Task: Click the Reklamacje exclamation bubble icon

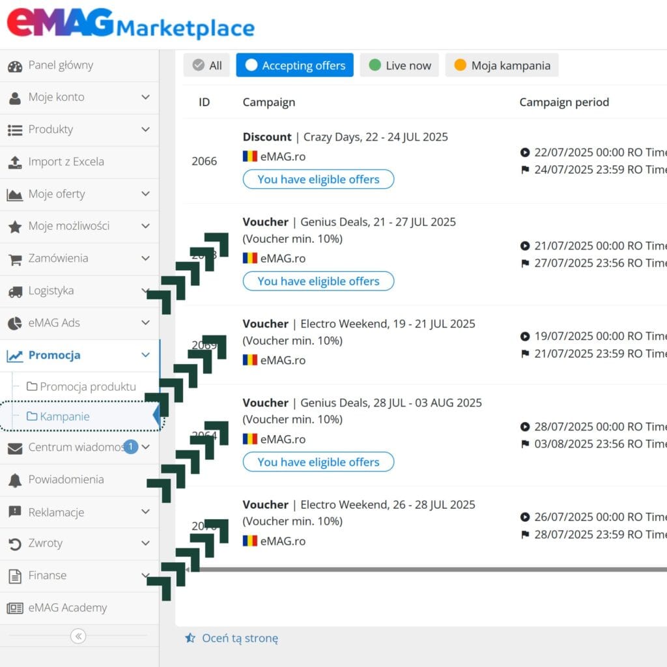Action: click(15, 512)
